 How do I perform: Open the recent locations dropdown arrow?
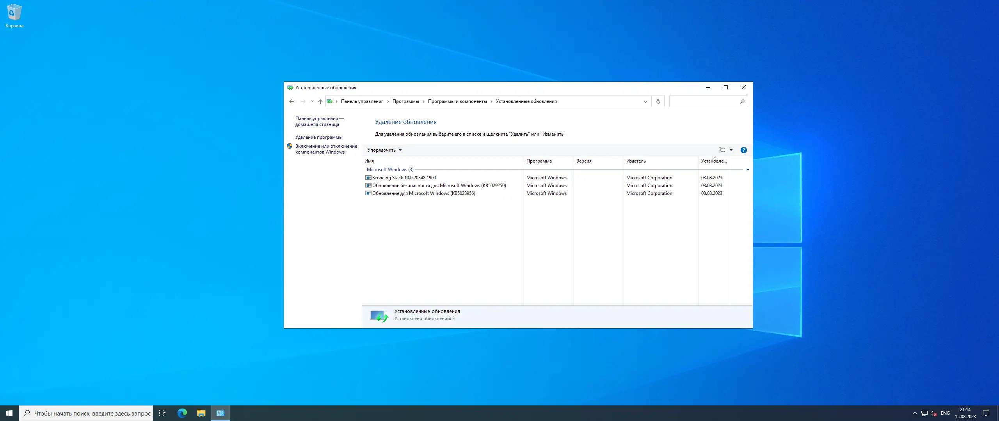pos(312,101)
